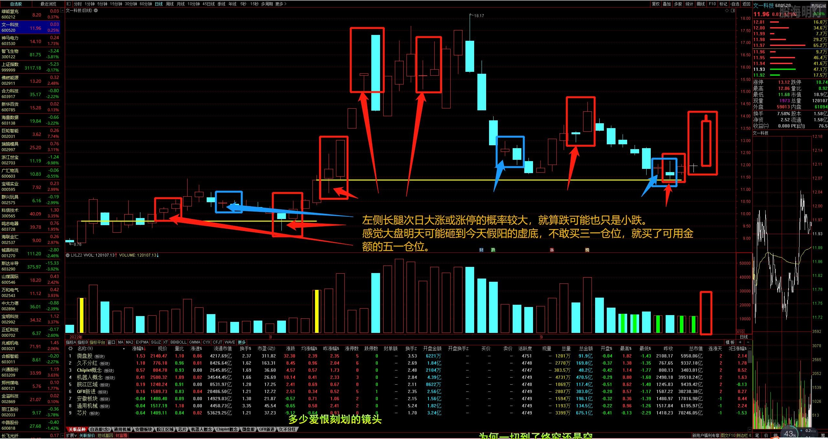Remove the stock via -自选
The image size is (828, 439).
coord(735,4)
